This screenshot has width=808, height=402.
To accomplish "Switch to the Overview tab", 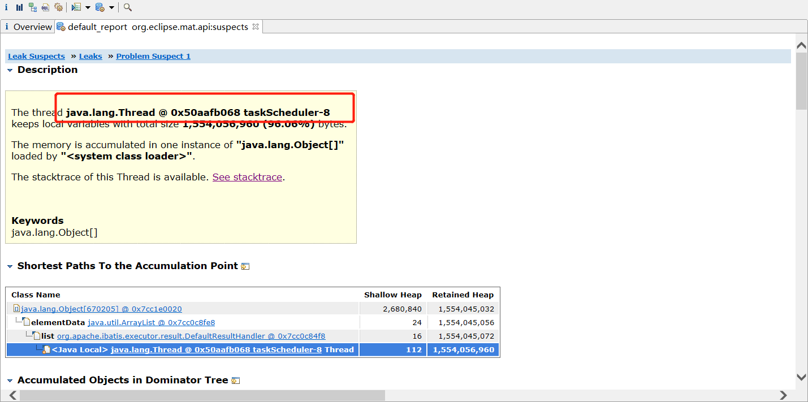I will (28, 27).
